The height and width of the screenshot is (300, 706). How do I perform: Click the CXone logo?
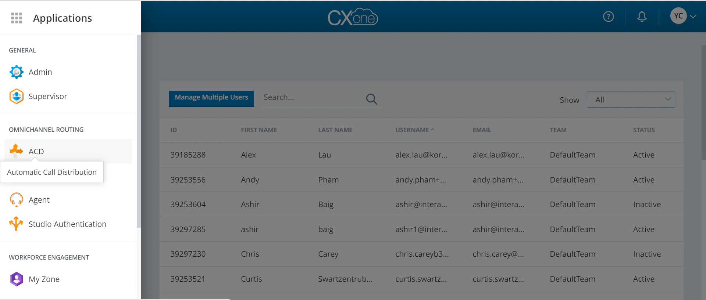tap(353, 16)
